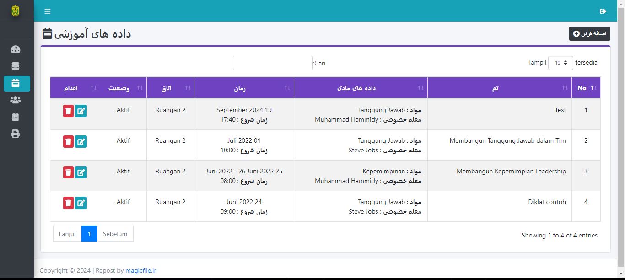
Task: Open the printer sidebar icon
Action: coord(16,134)
